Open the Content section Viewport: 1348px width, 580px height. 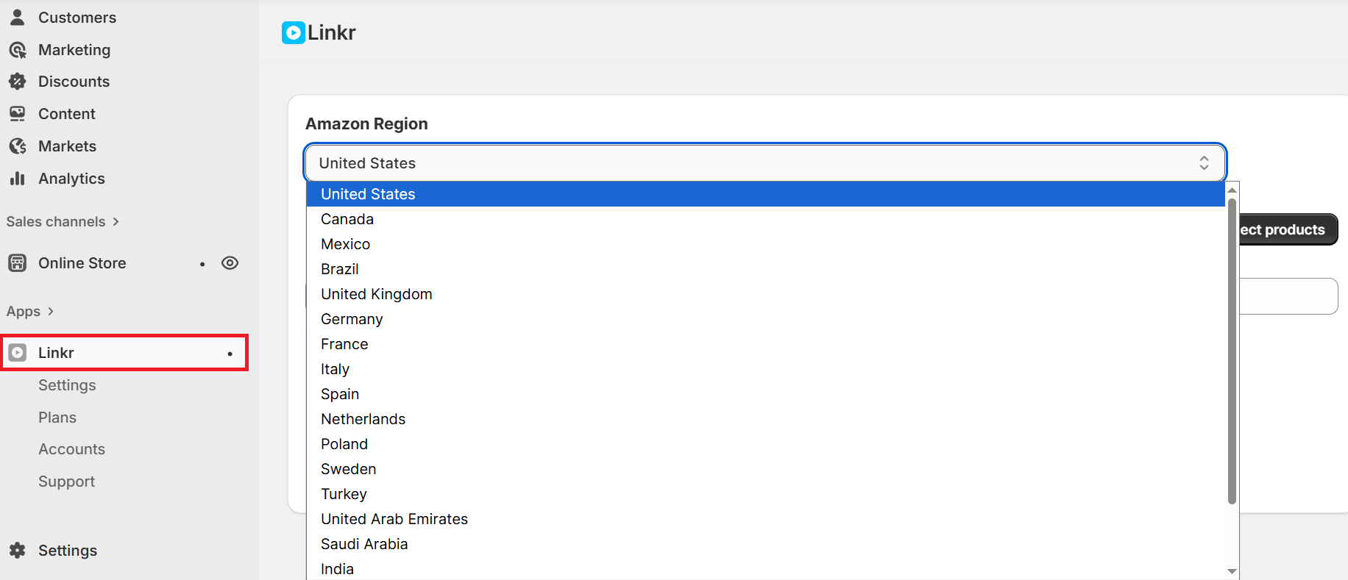67,114
